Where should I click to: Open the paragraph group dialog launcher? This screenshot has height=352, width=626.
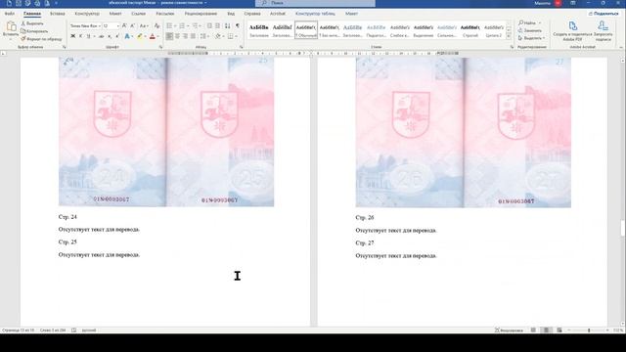tap(242, 47)
